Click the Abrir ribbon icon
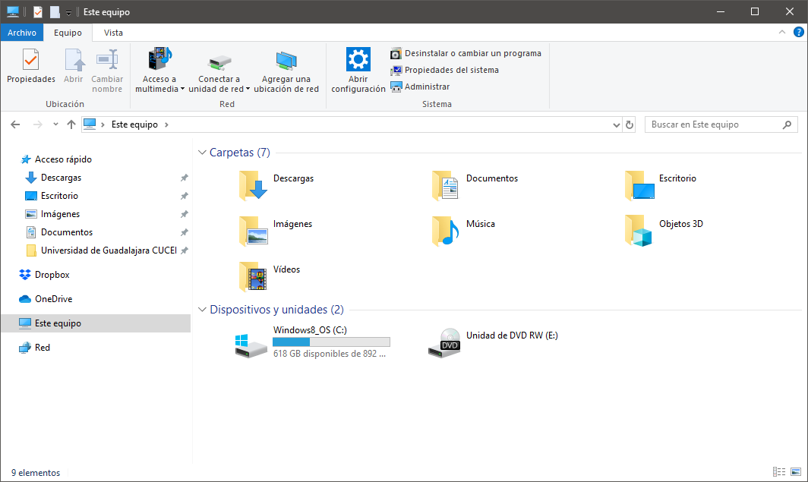Image resolution: width=808 pixels, height=482 pixels. tap(74, 60)
